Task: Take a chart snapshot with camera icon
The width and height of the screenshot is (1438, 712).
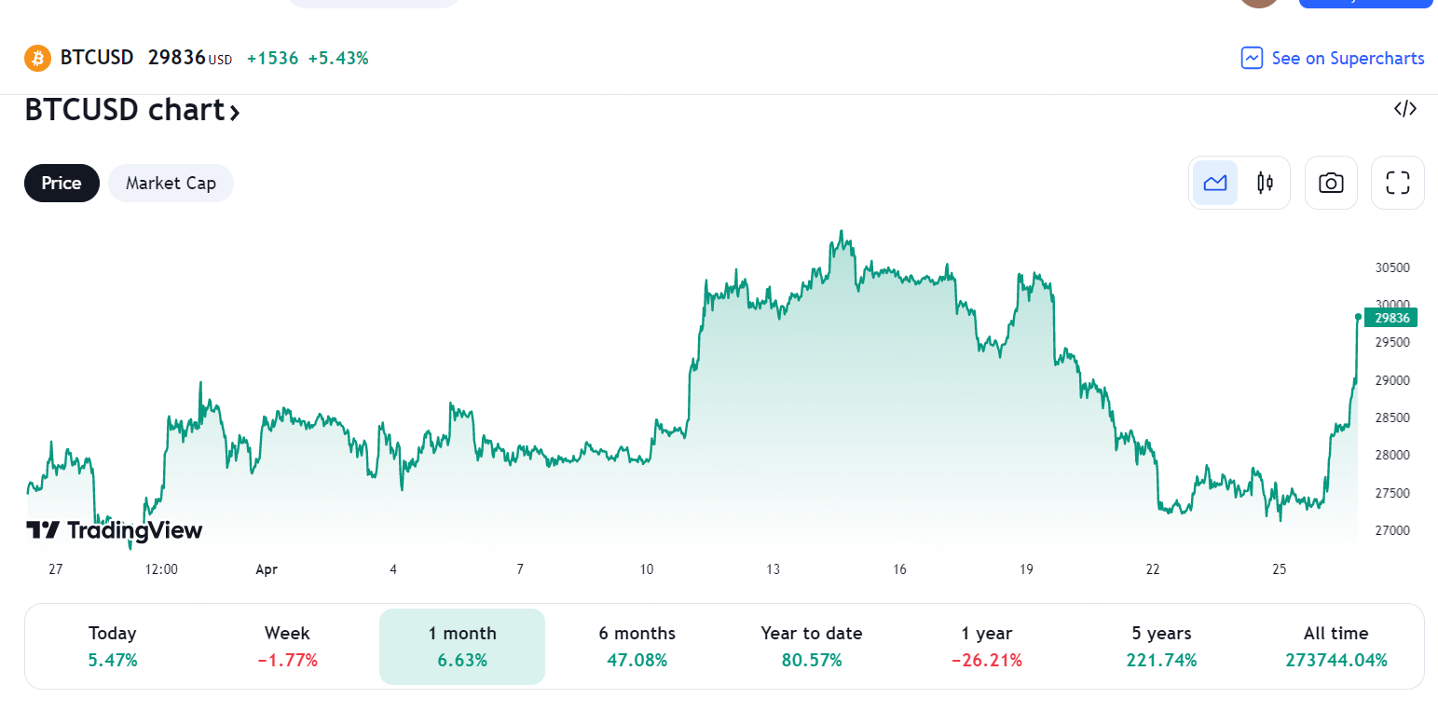Action: (1331, 183)
